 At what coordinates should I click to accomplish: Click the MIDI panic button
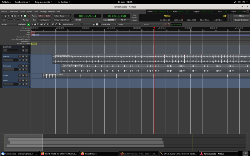2,16
